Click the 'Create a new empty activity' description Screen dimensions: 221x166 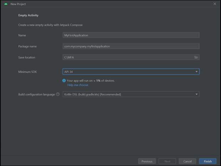coord(50,25)
